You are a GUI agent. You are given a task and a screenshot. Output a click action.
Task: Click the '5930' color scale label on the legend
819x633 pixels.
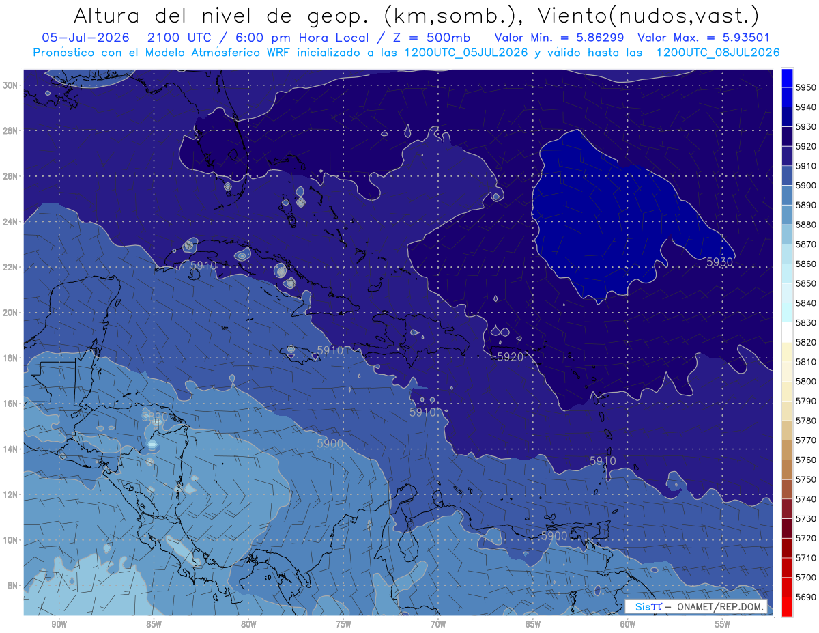tap(806, 127)
